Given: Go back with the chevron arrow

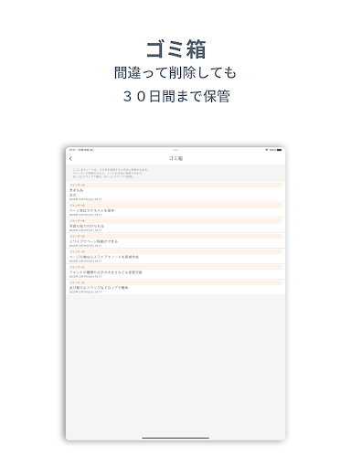Looking at the screenshot, I should 70,158.
